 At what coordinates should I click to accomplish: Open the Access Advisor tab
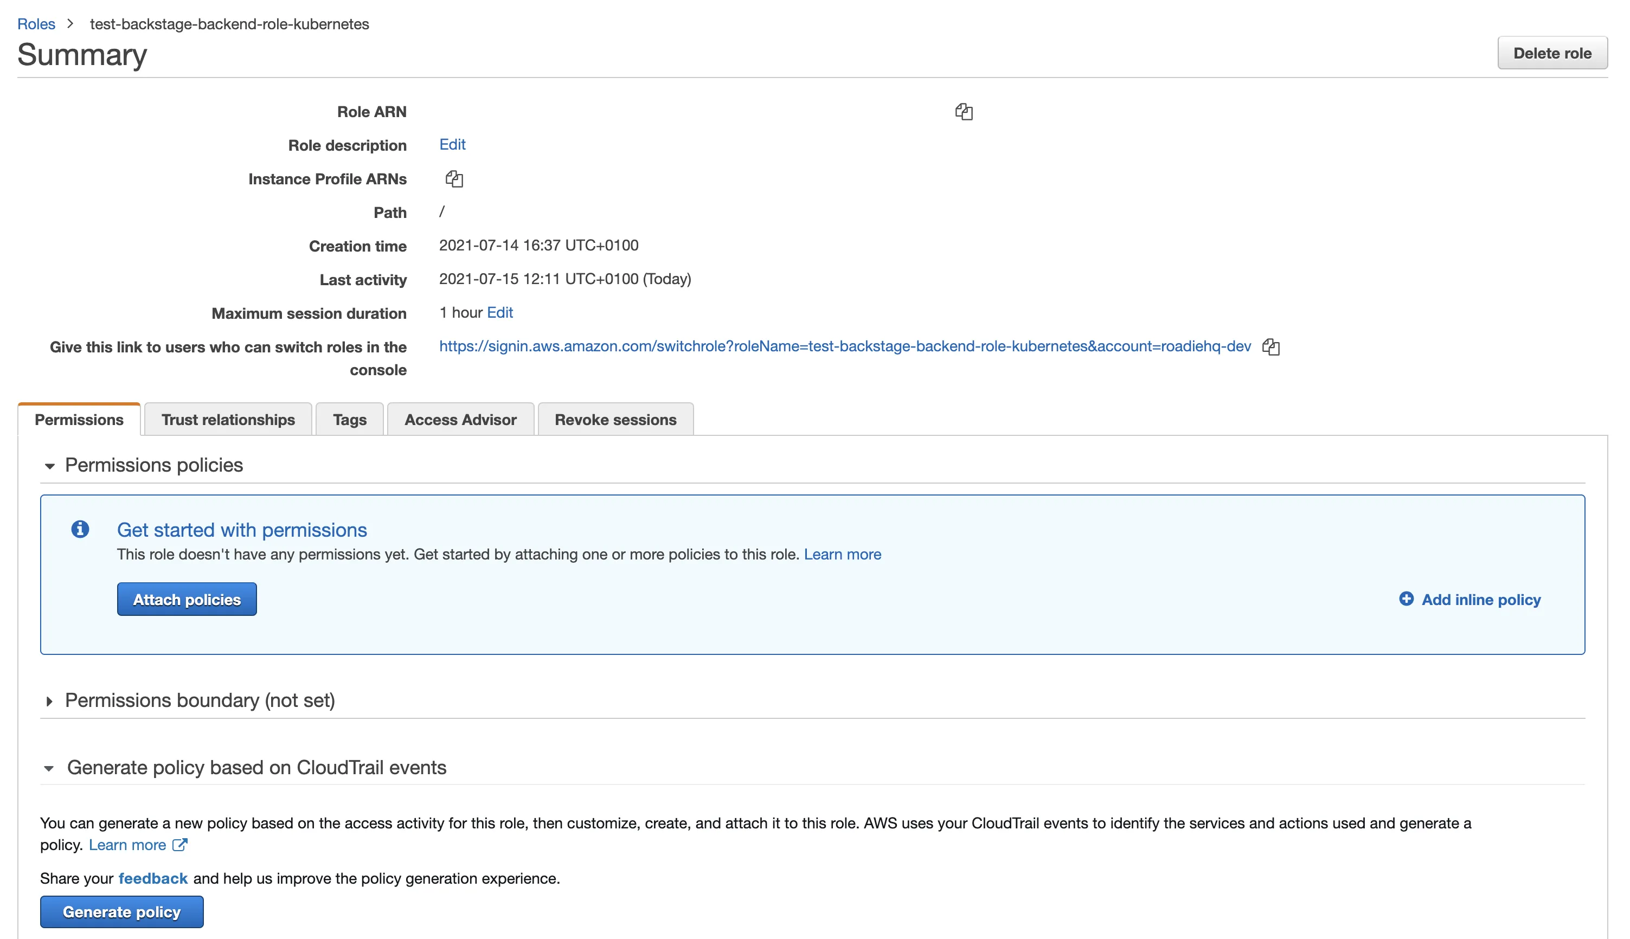coord(460,420)
